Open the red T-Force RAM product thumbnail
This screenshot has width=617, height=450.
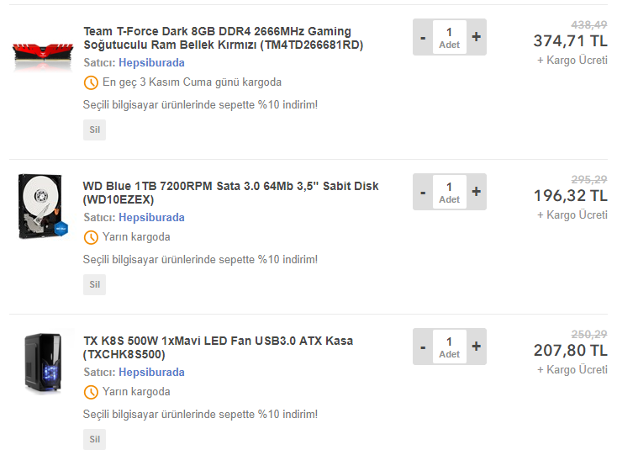click(43, 57)
